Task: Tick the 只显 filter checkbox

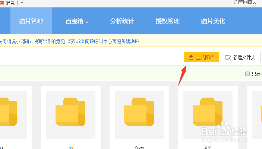Action: [x=247, y=74]
